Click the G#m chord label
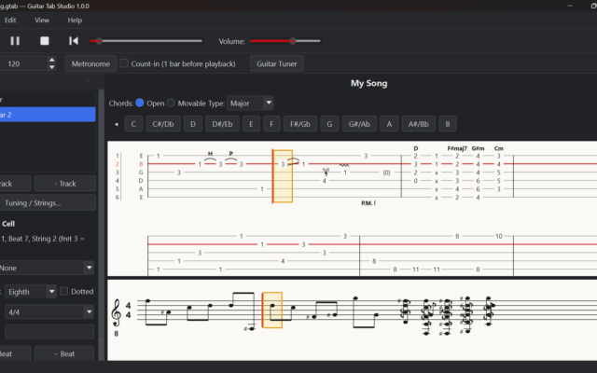597x373 pixels. pos(479,148)
